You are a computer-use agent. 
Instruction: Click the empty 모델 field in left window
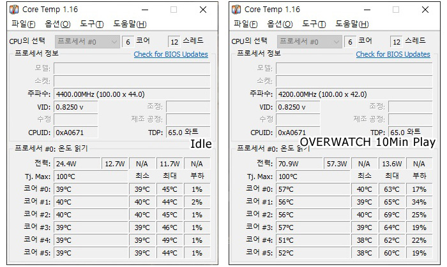tap(132, 69)
